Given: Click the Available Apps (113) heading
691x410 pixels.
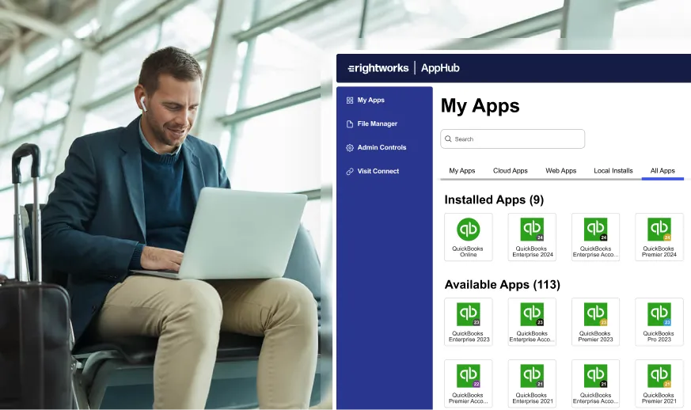Looking at the screenshot, I should (x=503, y=285).
